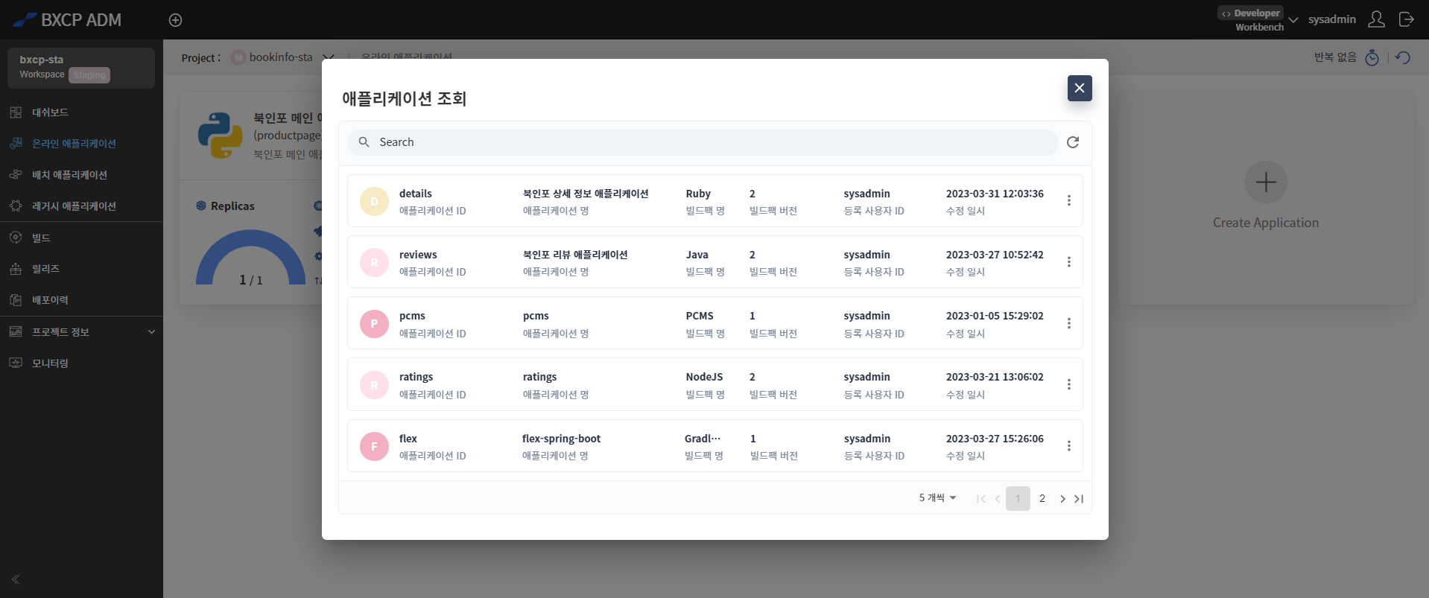Click the bxcp-sta workspace card
Image resolution: width=1429 pixels, height=598 pixels.
(81, 68)
